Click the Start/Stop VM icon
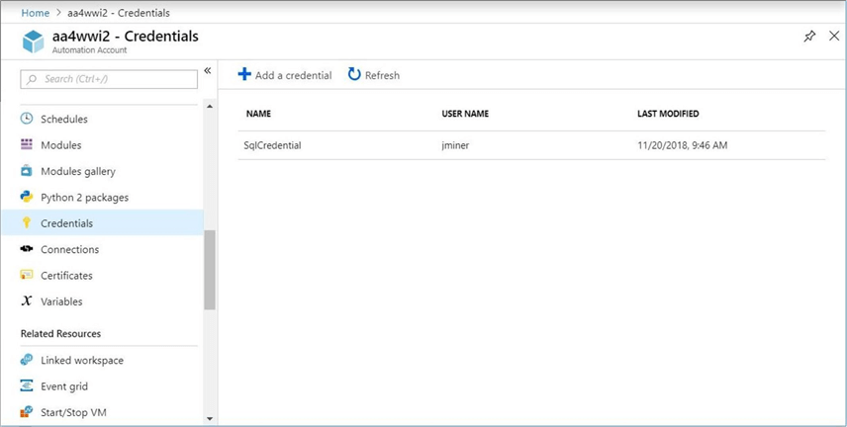Screen dimensions: 847x427 pyautogui.click(x=27, y=412)
